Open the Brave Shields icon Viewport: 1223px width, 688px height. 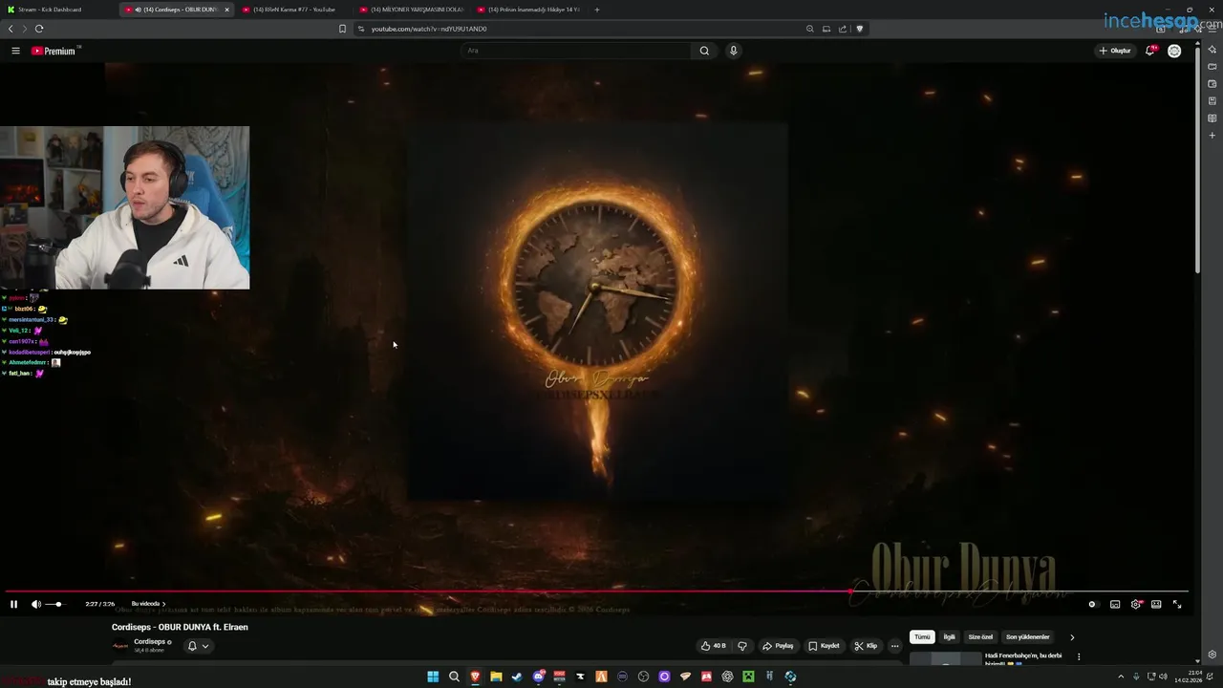[x=859, y=29]
